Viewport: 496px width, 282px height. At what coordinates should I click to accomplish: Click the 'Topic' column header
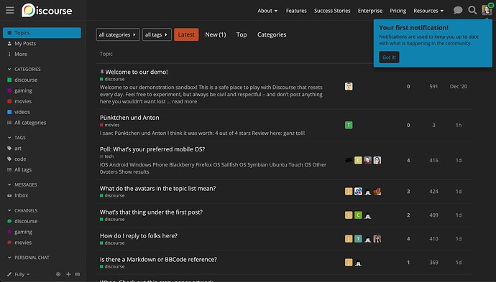coord(106,54)
